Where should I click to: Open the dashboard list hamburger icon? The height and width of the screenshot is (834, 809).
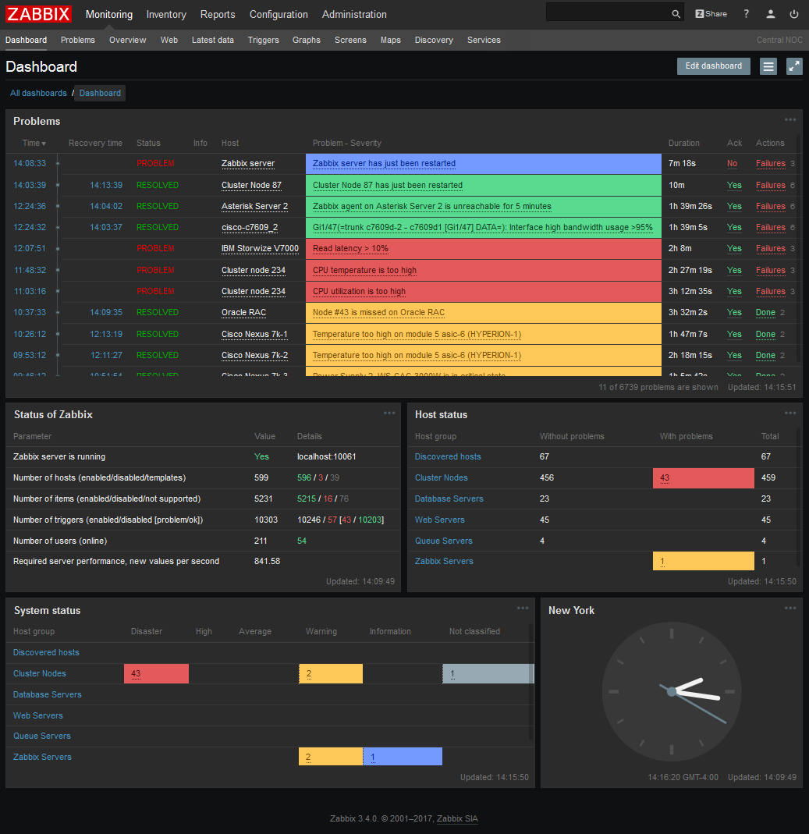coord(768,66)
